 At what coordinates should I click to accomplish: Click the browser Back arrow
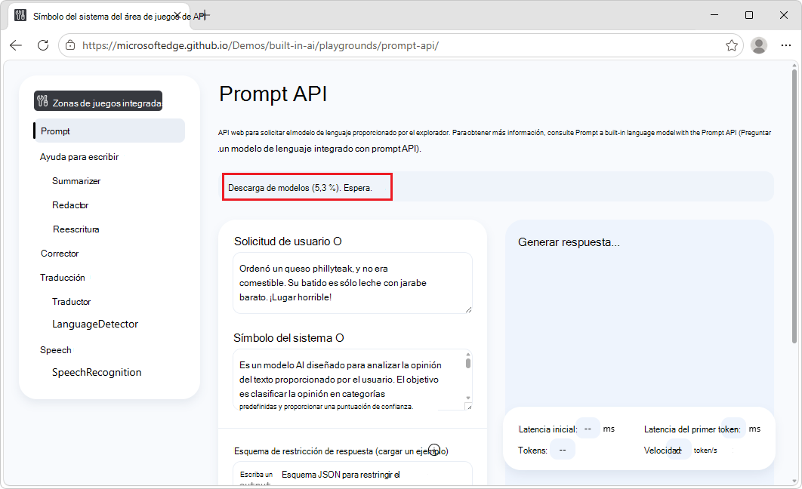click(16, 45)
